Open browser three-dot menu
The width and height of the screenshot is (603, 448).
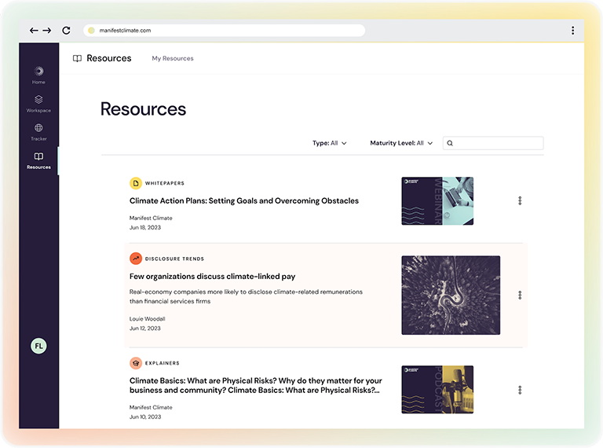572,31
